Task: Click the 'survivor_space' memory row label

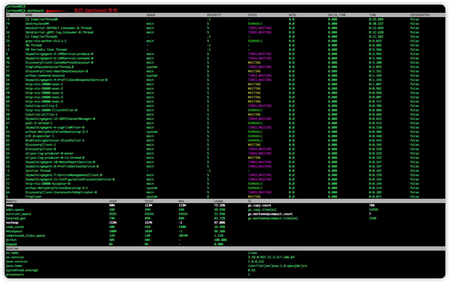Action: [x=18, y=214]
